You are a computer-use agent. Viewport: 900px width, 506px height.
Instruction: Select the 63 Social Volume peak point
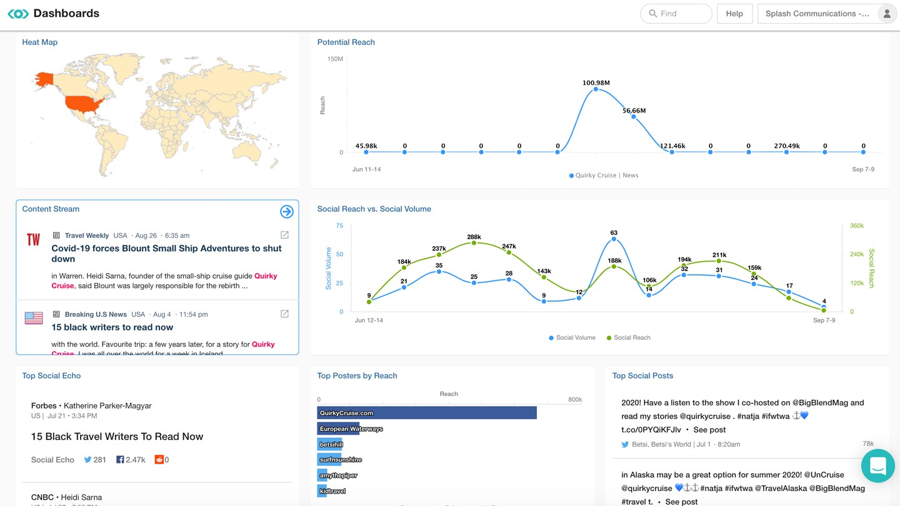614,239
